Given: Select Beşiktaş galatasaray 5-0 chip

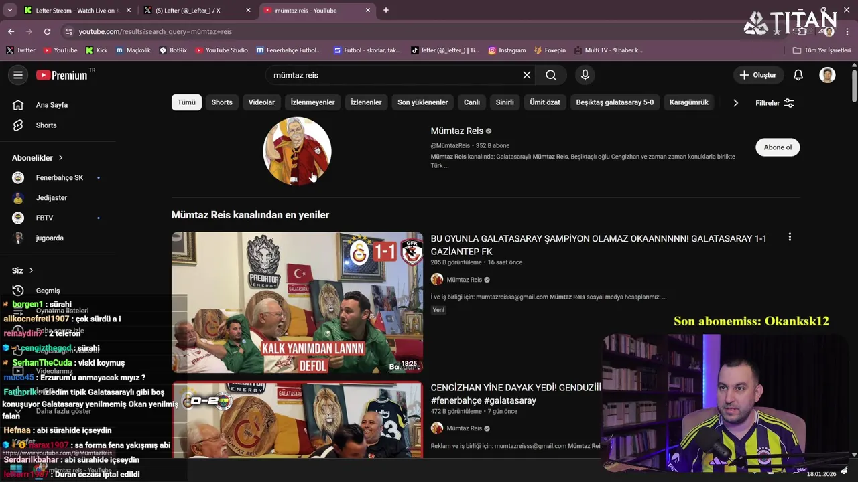Looking at the screenshot, I should point(615,102).
